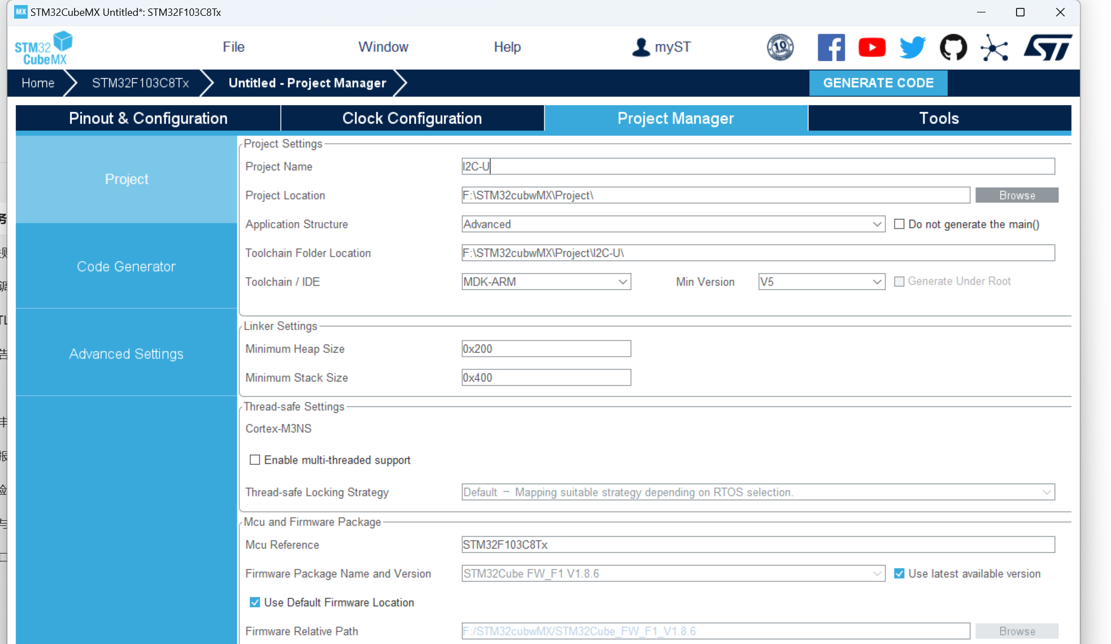The height and width of the screenshot is (644, 1111).
Task: Click the ST logo icon
Action: point(1048,47)
